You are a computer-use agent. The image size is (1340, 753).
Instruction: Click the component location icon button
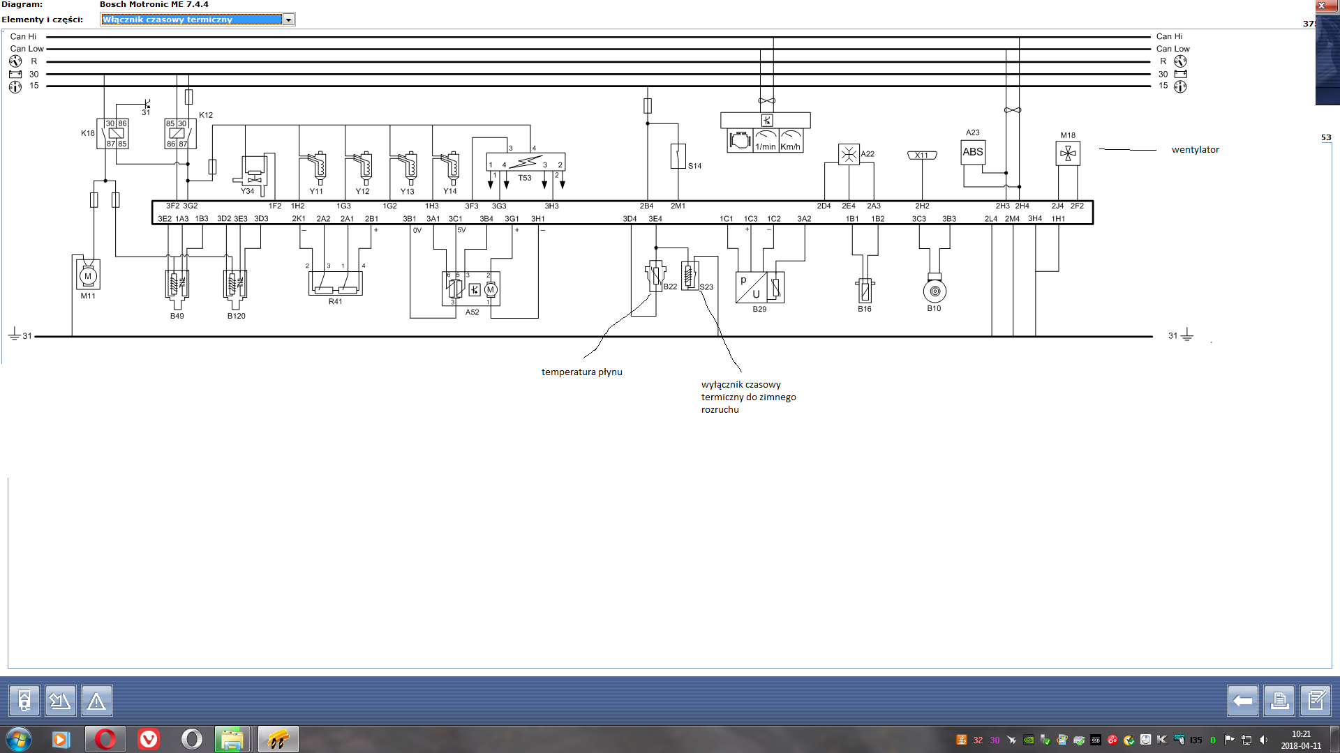[24, 701]
